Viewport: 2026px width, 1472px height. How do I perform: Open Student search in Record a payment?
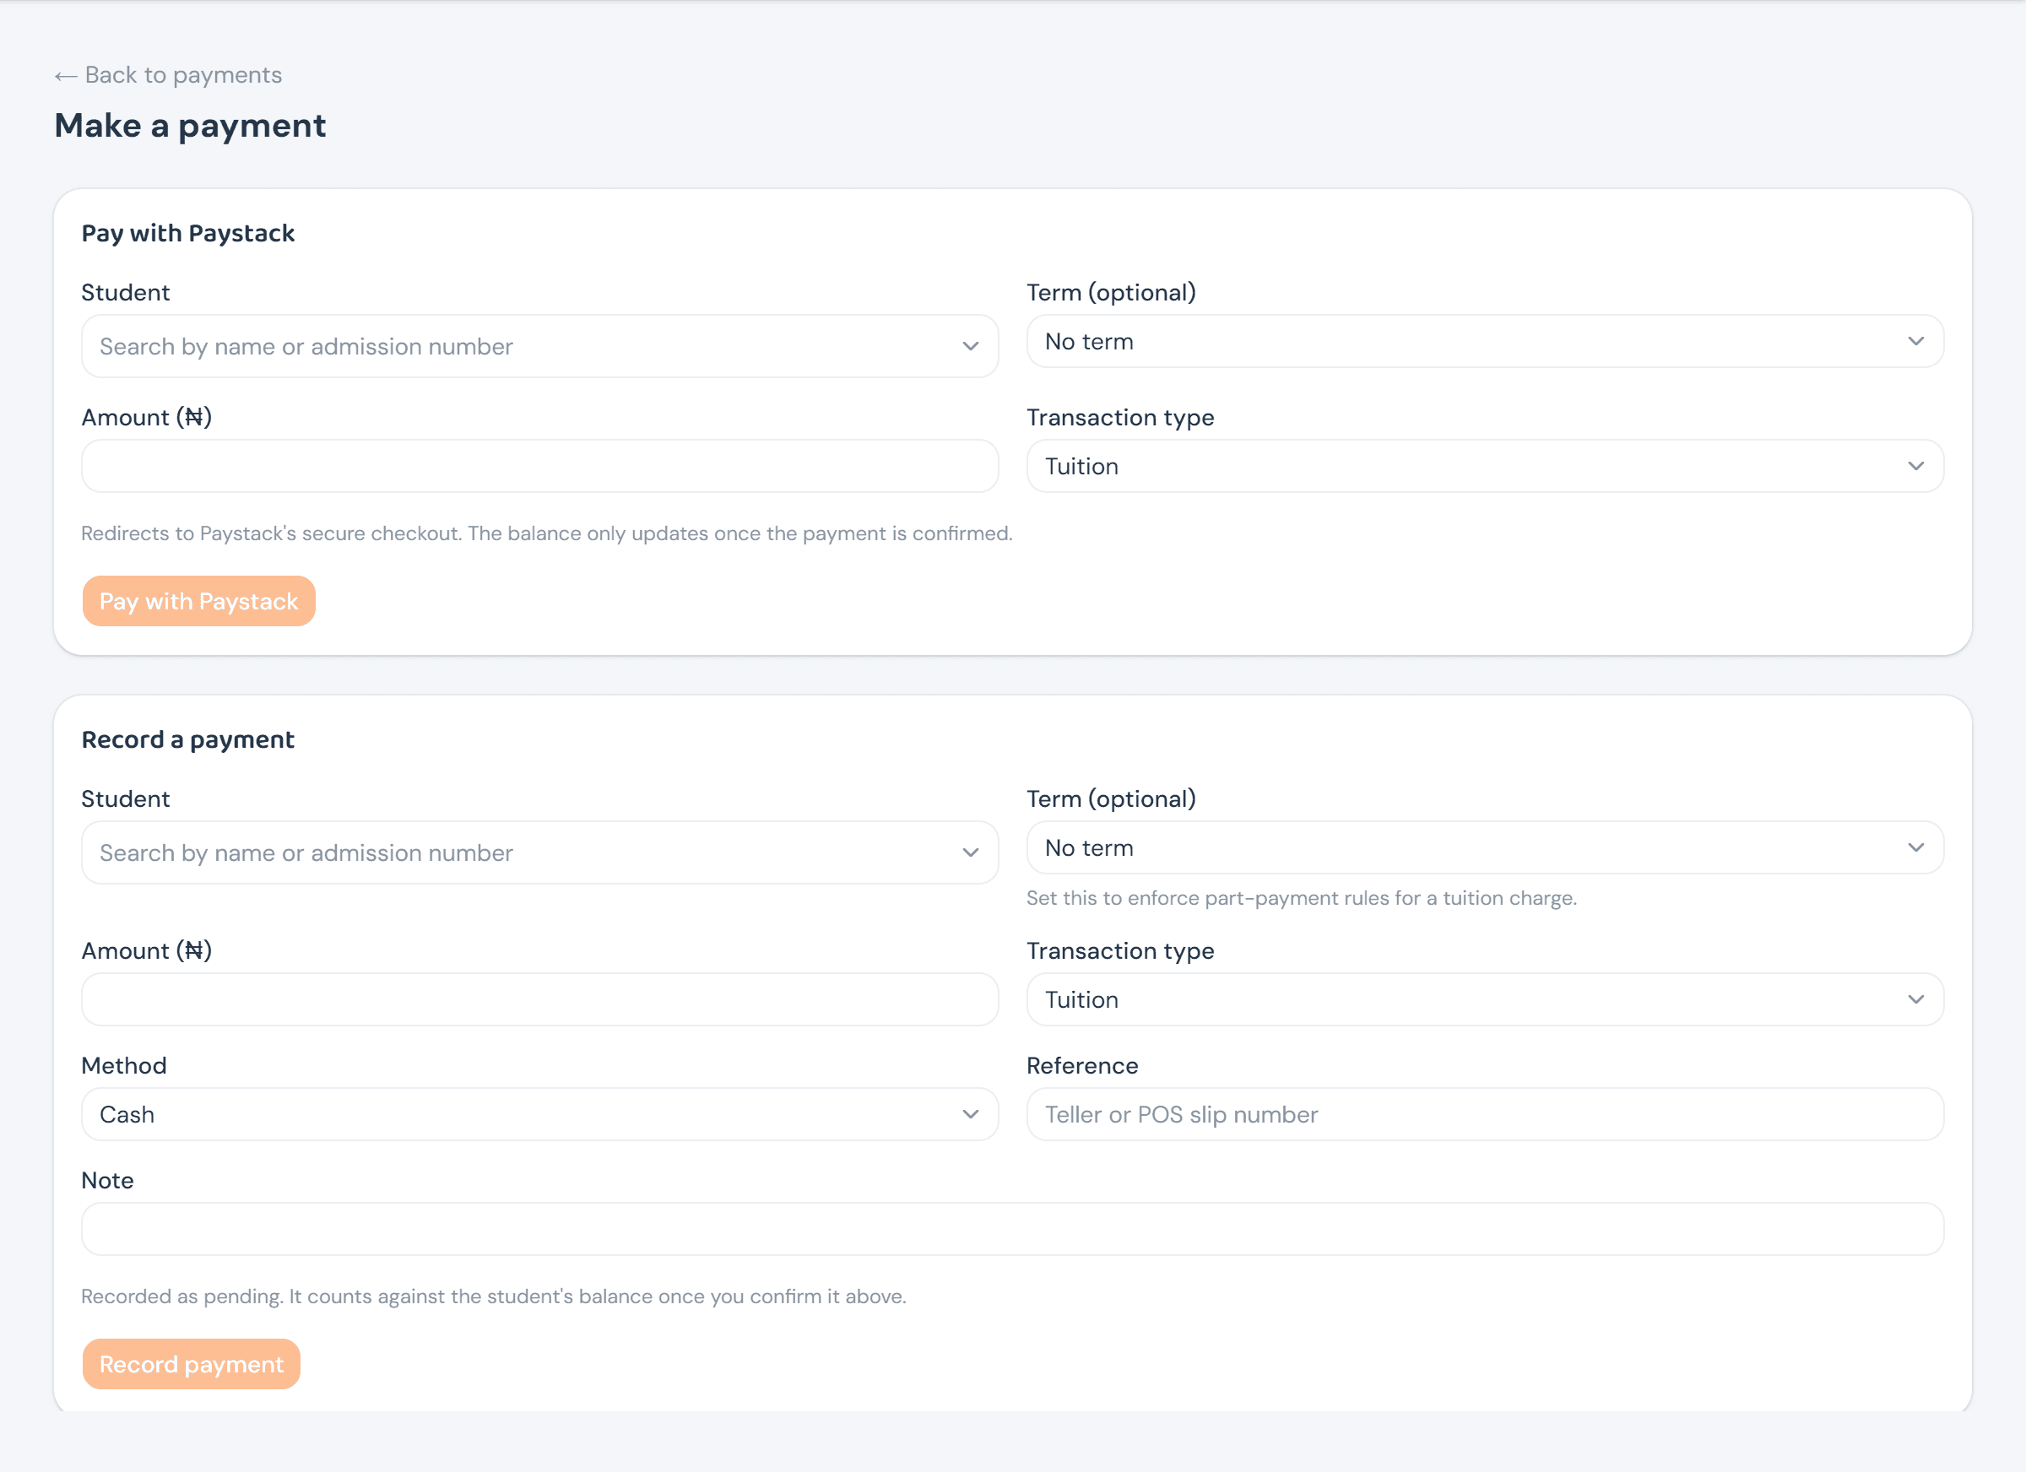coord(539,852)
